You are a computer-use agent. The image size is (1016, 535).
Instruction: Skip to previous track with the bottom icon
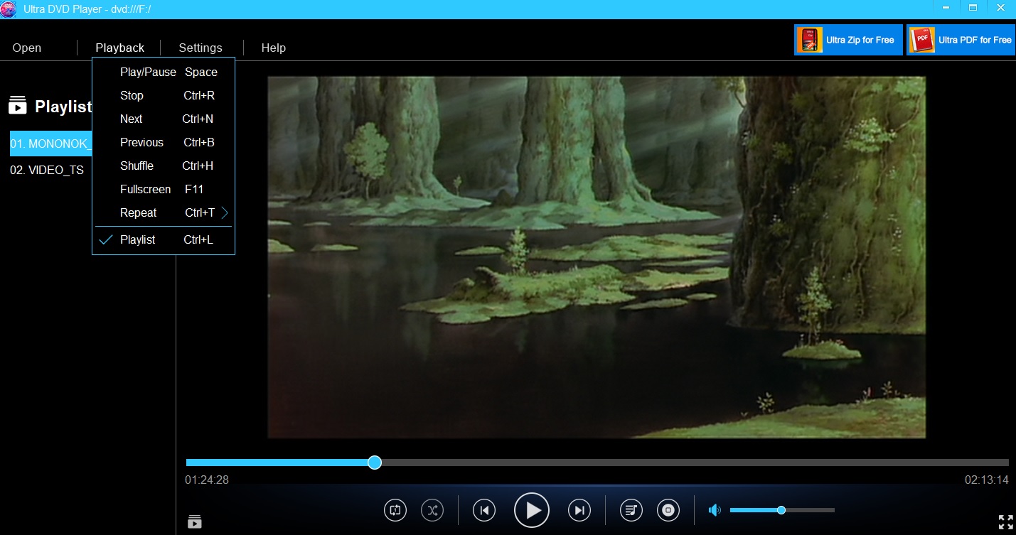(484, 509)
